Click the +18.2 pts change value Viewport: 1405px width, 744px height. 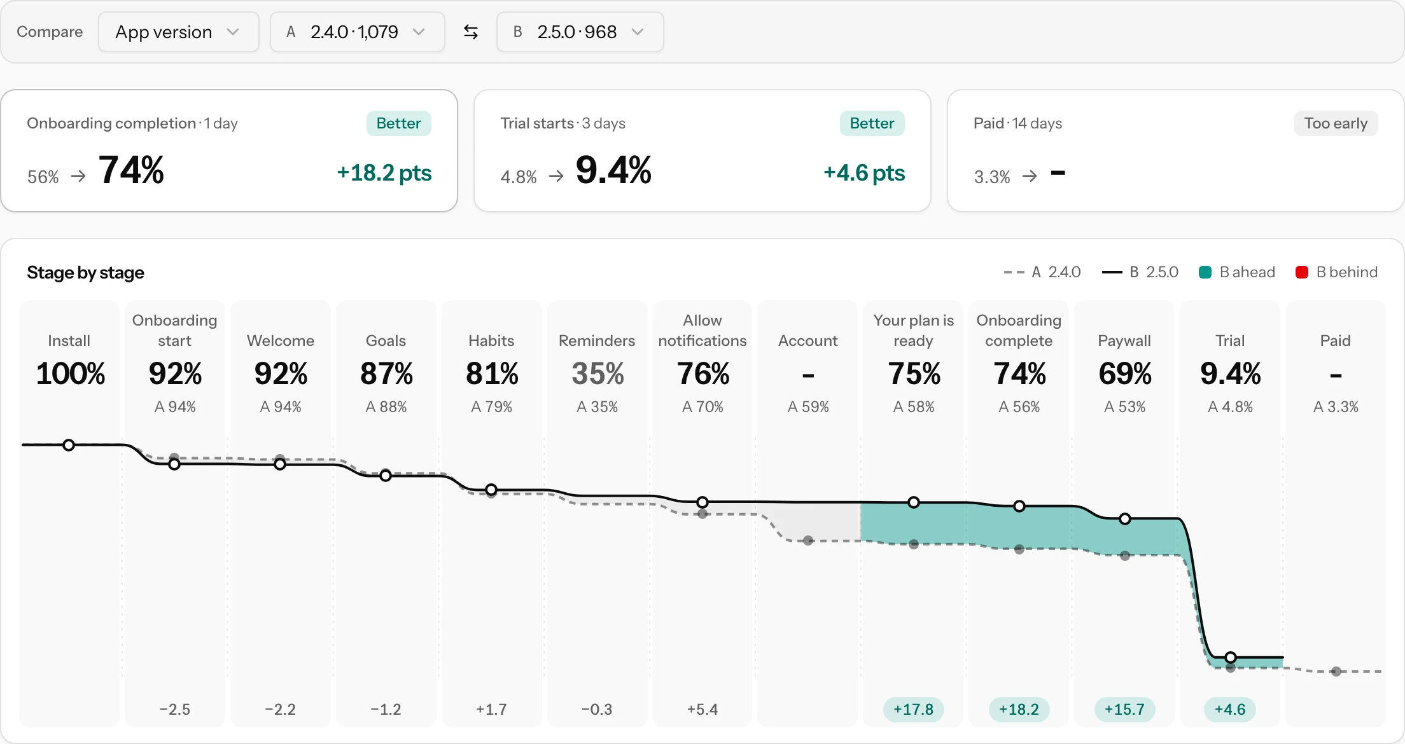pyautogui.click(x=384, y=173)
